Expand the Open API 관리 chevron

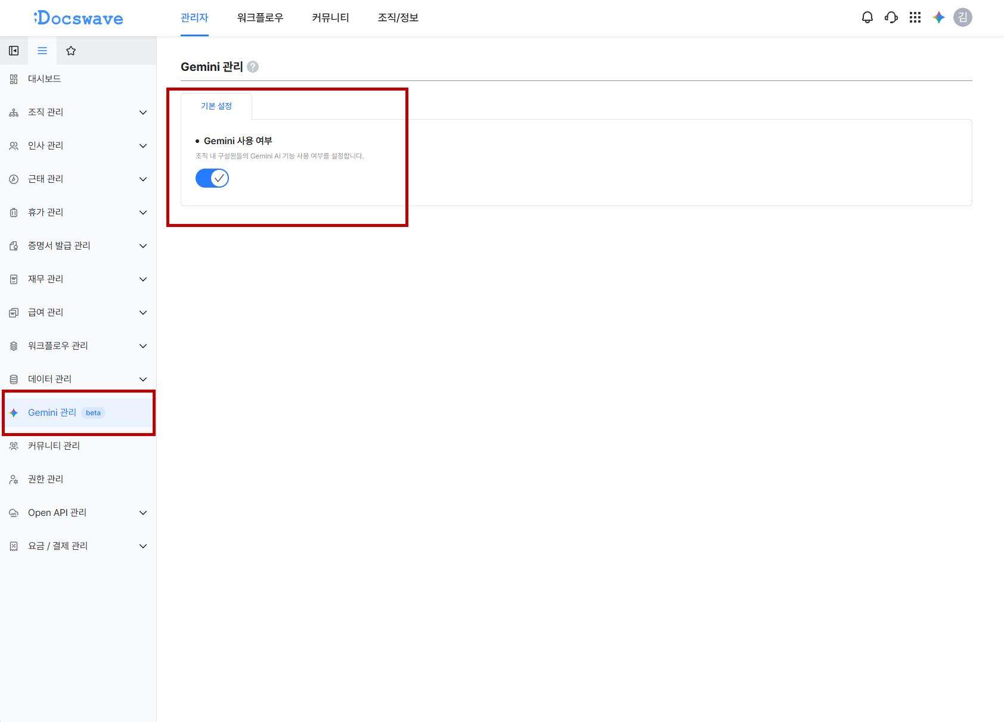(143, 513)
